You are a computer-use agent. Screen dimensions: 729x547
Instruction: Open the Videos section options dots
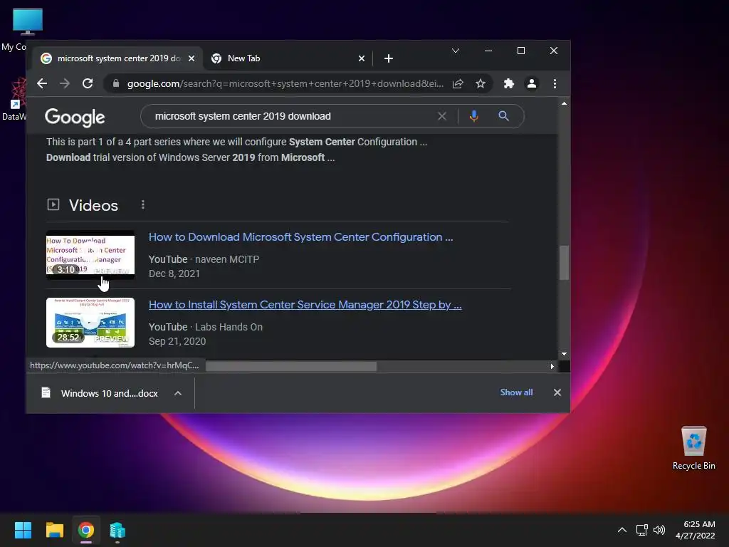142,204
